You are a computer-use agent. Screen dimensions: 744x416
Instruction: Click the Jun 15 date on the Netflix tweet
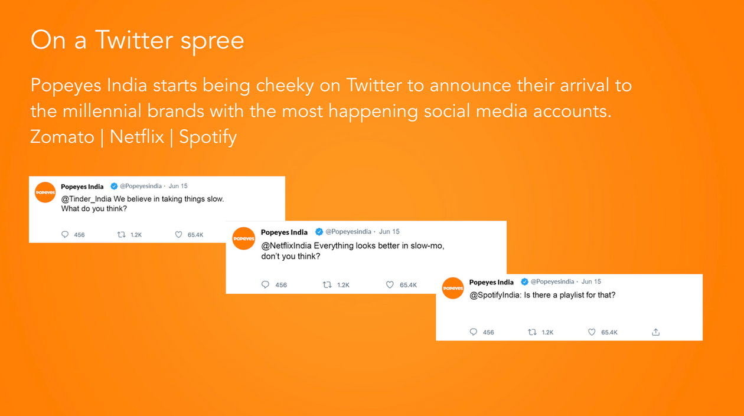coord(389,232)
